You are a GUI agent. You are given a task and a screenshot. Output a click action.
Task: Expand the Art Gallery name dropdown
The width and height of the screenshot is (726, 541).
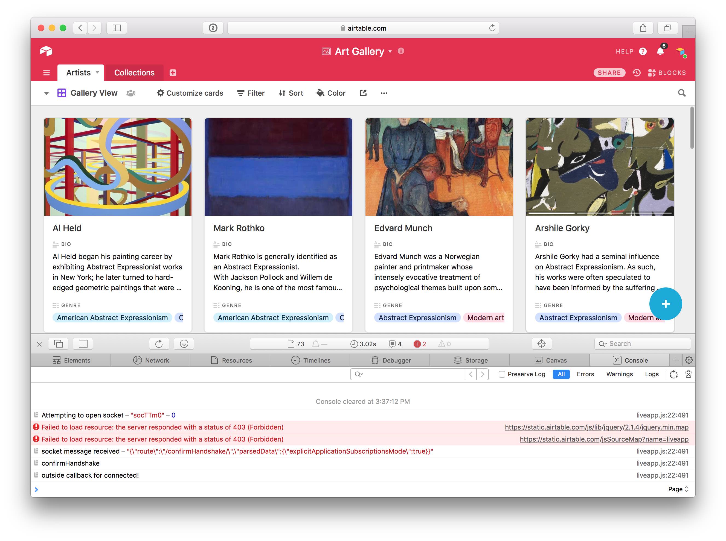click(390, 52)
